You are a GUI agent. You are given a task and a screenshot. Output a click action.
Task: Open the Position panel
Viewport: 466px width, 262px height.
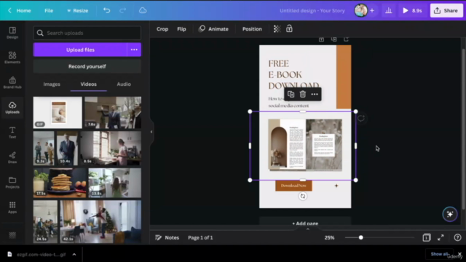pyautogui.click(x=252, y=29)
